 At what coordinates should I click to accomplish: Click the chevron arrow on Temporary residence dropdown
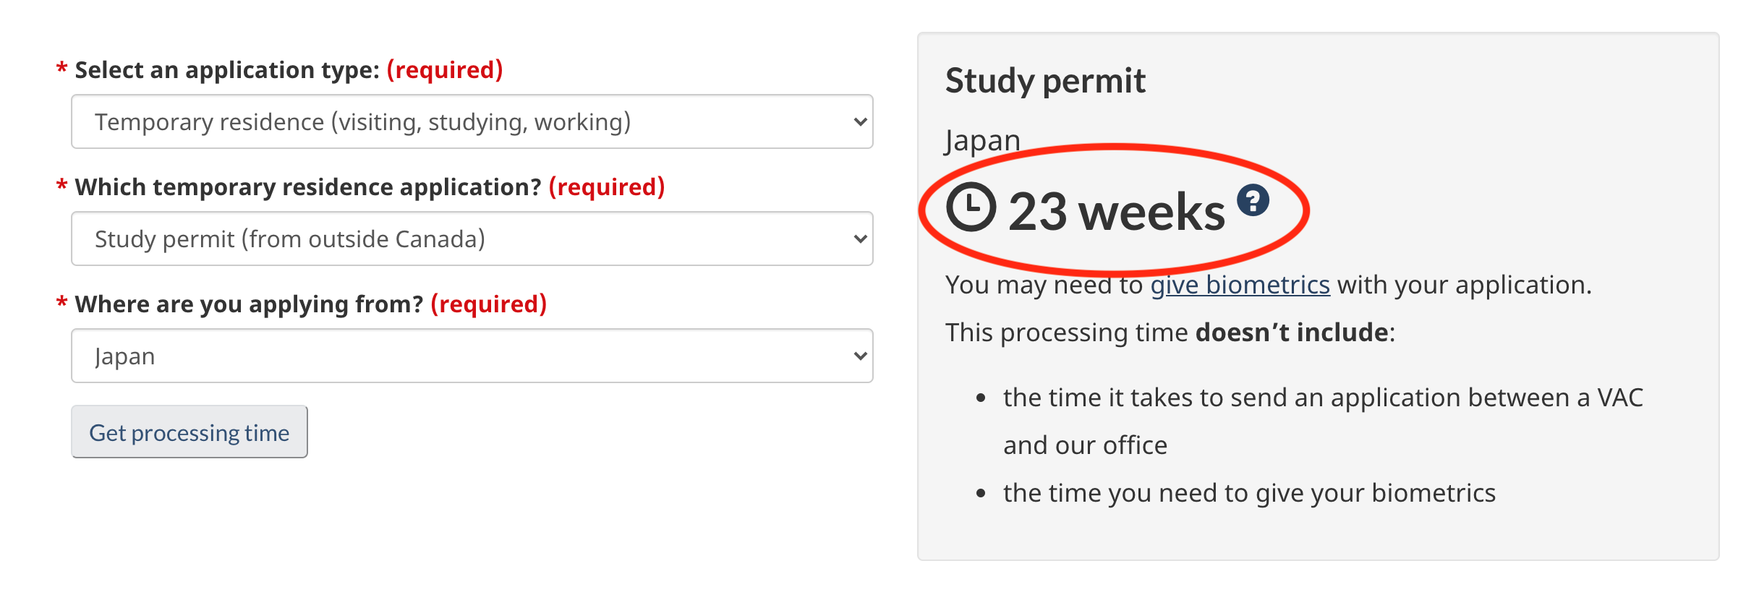point(859,121)
